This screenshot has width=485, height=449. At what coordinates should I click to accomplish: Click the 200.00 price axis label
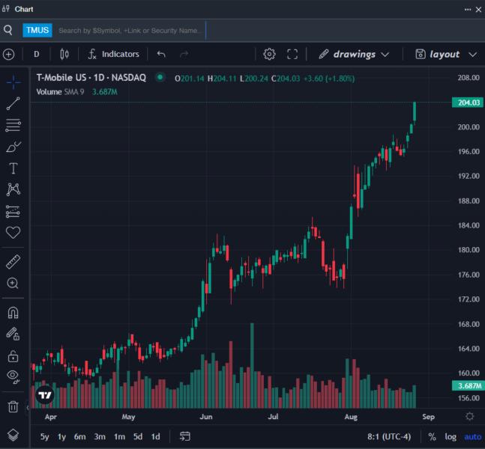point(469,127)
